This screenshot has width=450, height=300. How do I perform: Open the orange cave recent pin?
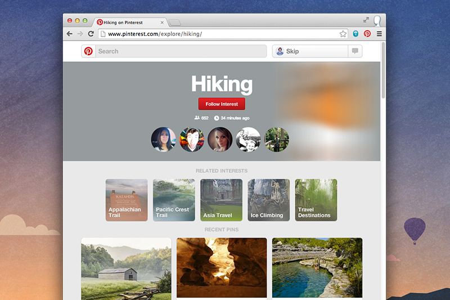pyautogui.click(x=222, y=267)
